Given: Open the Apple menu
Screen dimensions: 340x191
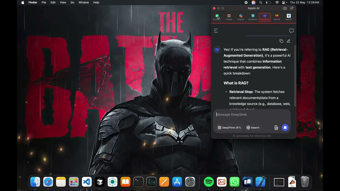Looking at the screenshot, I should pyautogui.click(x=23, y=2).
